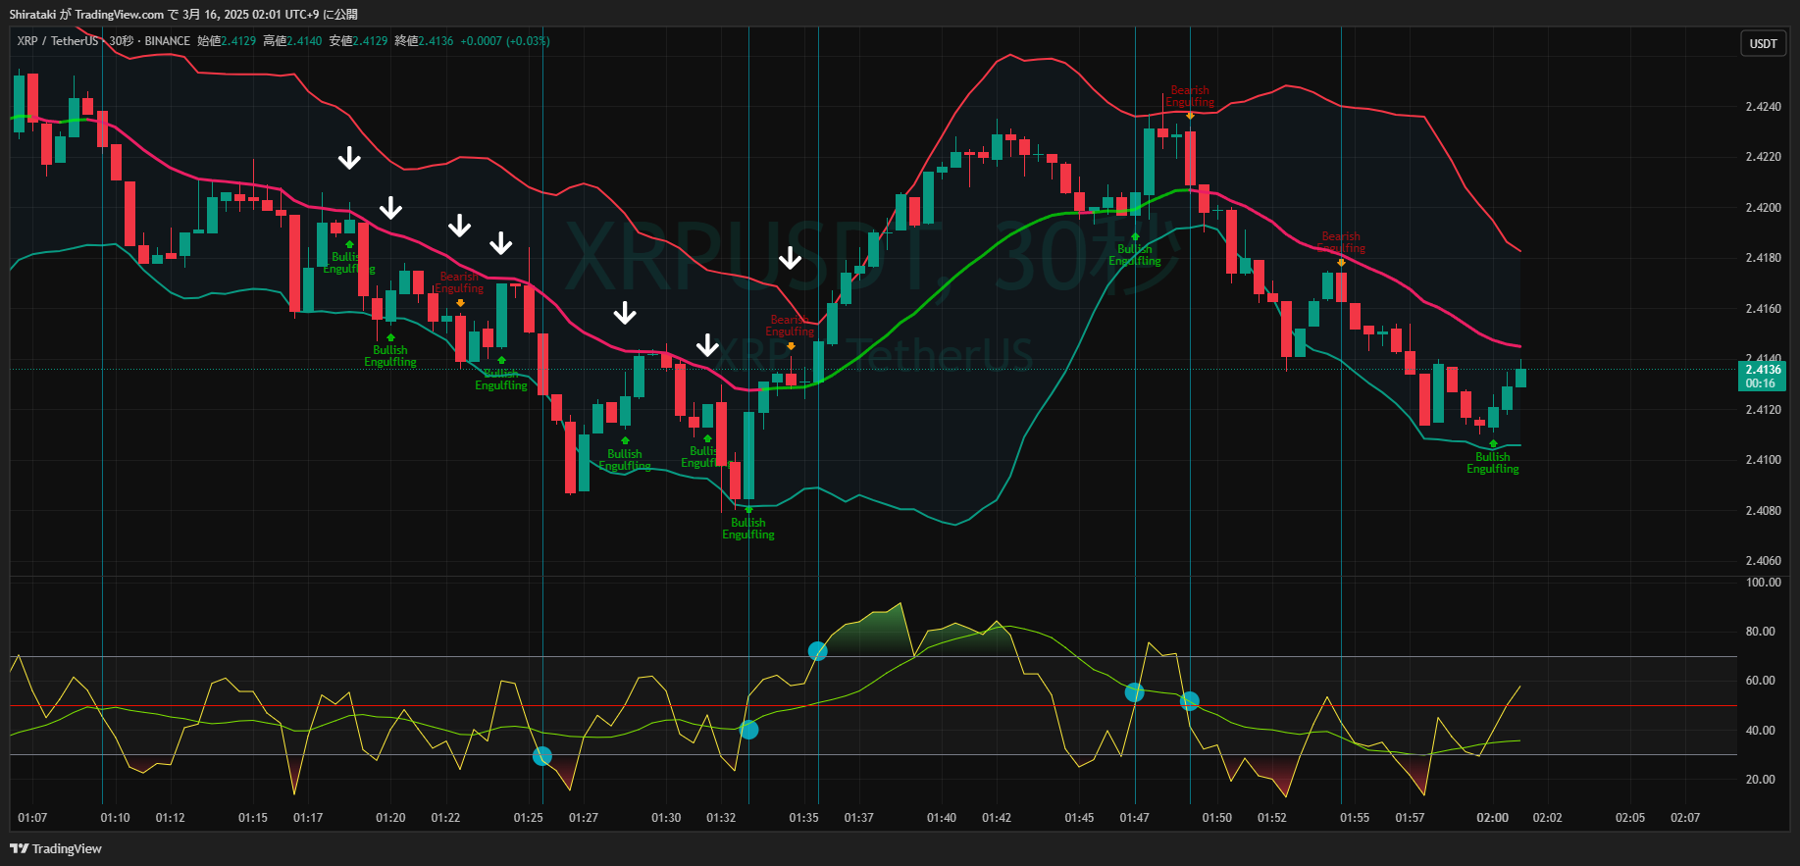This screenshot has width=1800, height=866.
Task: Click the 20.00 oscillator scale label
Action: (1760, 780)
